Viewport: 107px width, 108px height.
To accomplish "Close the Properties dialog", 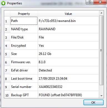I will point(100,2).
